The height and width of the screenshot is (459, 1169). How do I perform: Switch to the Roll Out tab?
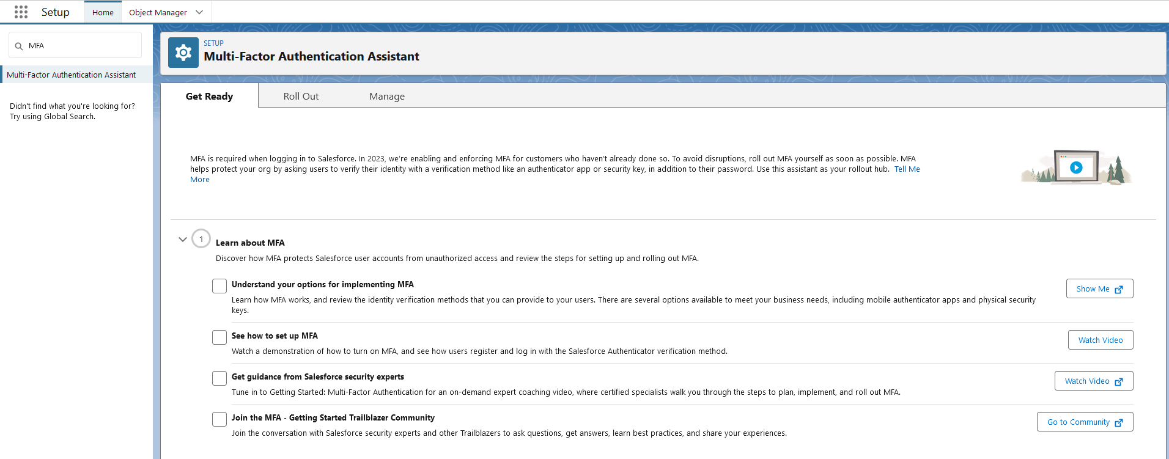[301, 96]
